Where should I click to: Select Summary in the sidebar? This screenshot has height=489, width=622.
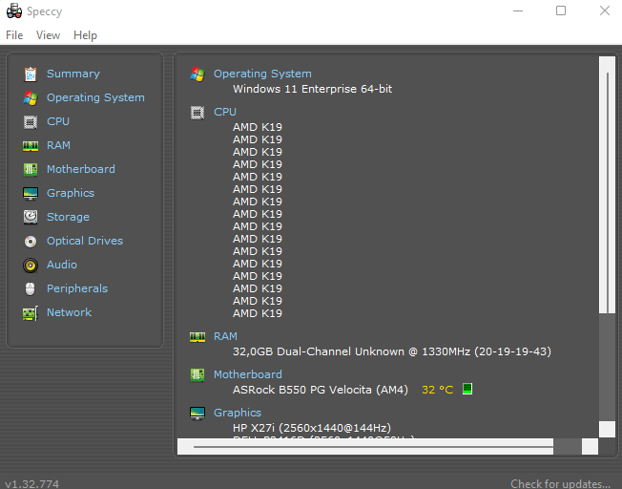tap(73, 74)
